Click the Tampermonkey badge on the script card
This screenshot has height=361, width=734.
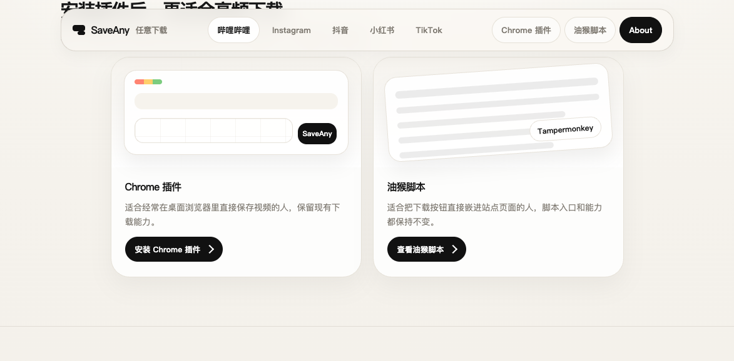click(x=565, y=129)
